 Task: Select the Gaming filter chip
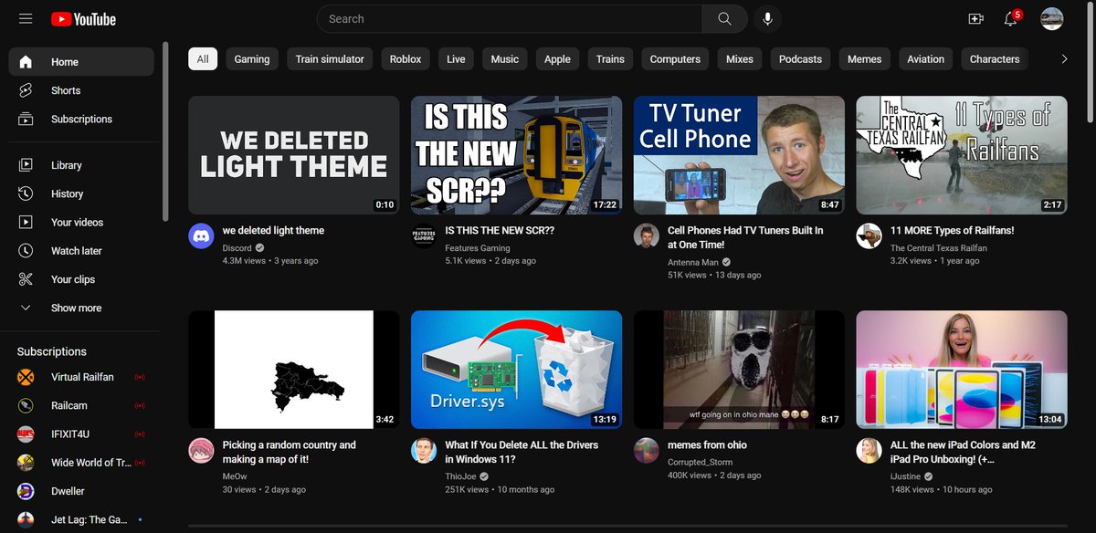[x=252, y=59]
